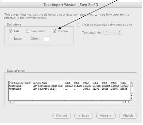Click the Other delimiter text field
This screenshot has width=143, height=125.
click(47, 39)
